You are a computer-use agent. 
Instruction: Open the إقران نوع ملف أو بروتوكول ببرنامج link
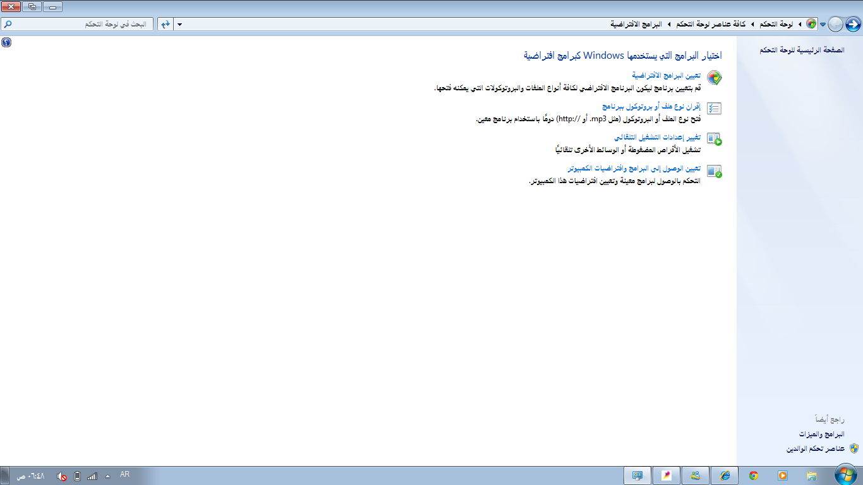pos(652,107)
